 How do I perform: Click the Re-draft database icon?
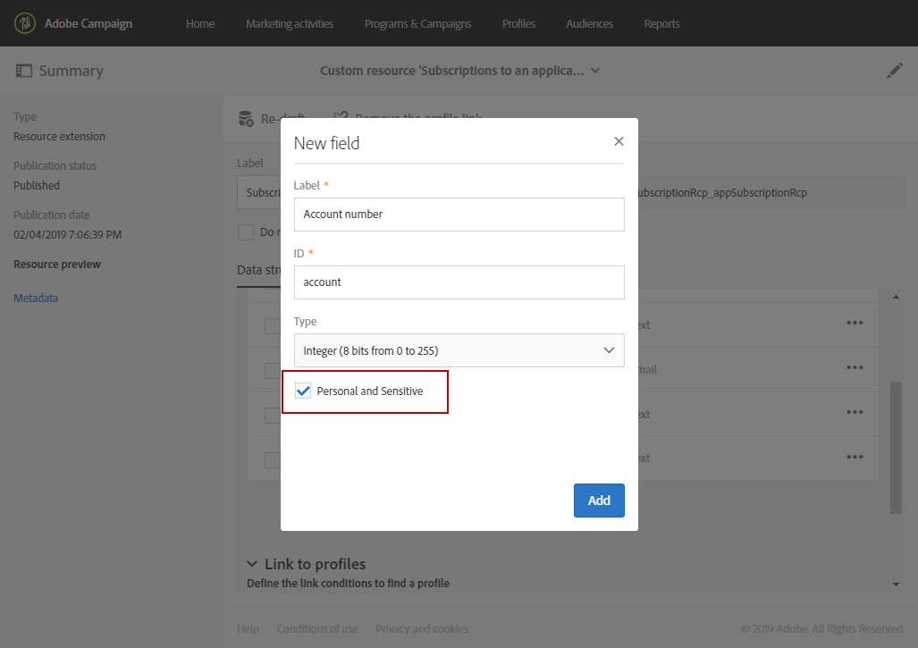[246, 119]
